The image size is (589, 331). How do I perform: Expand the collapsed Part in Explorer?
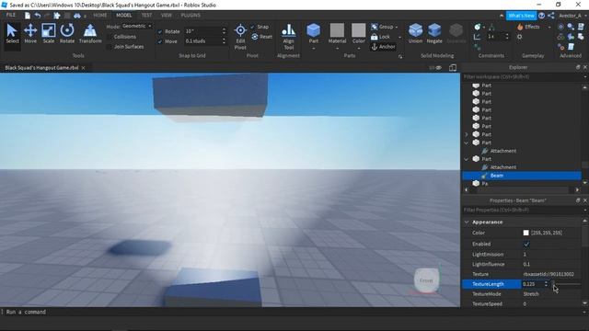click(467, 134)
